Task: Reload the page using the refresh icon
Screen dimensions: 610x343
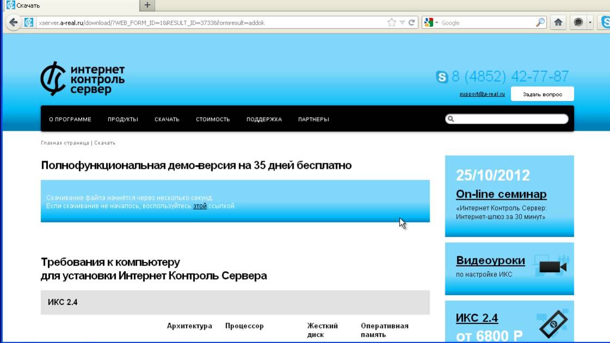Action: pos(412,22)
